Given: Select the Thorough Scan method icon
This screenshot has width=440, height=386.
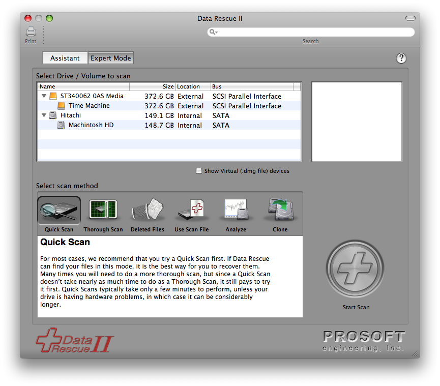Looking at the screenshot, I should [103, 210].
